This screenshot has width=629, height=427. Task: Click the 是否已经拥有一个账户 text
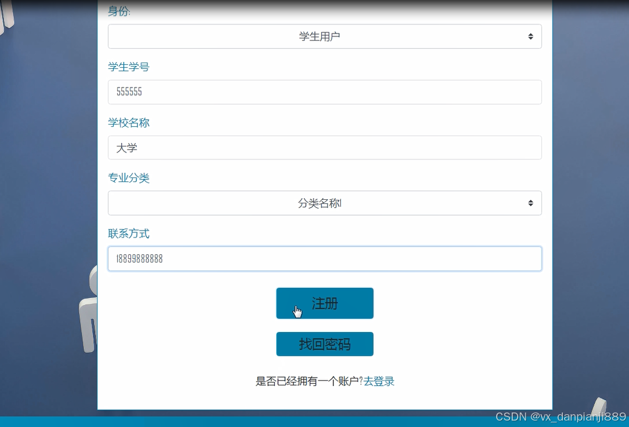coord(309,381)
